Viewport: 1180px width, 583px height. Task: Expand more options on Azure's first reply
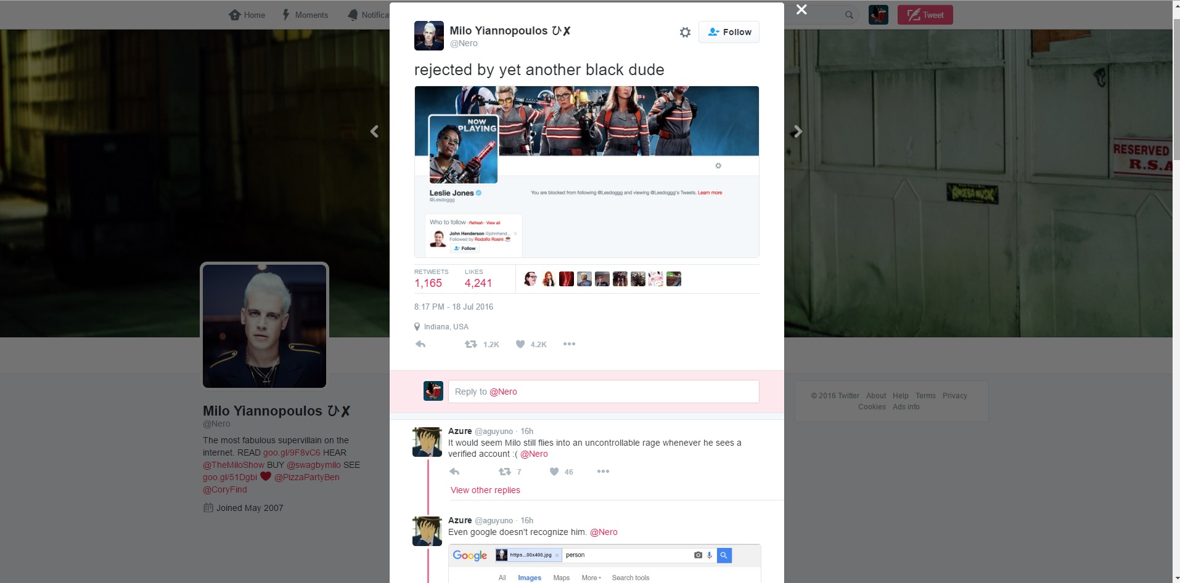click(x=603, y=472)
